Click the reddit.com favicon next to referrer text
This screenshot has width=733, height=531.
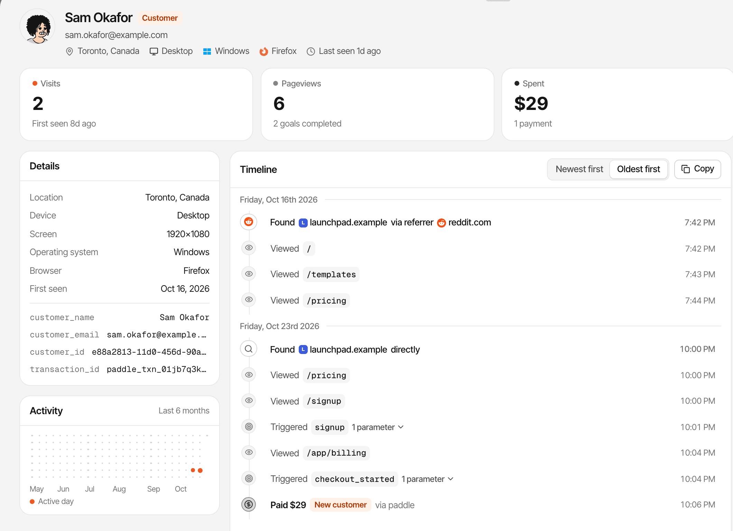[x=442, y=223]
